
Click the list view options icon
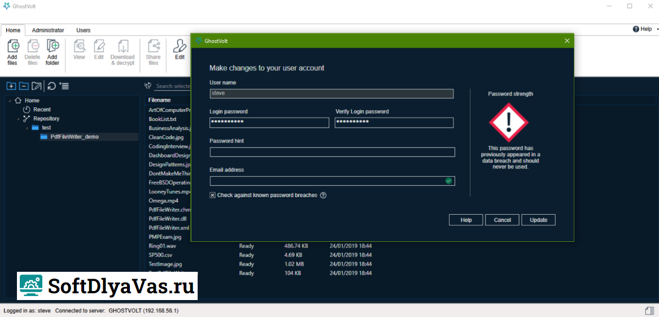(64, 86)
